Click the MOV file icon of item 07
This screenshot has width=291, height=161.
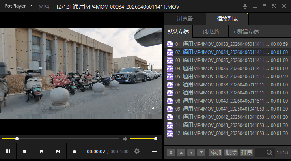[170, 92]
